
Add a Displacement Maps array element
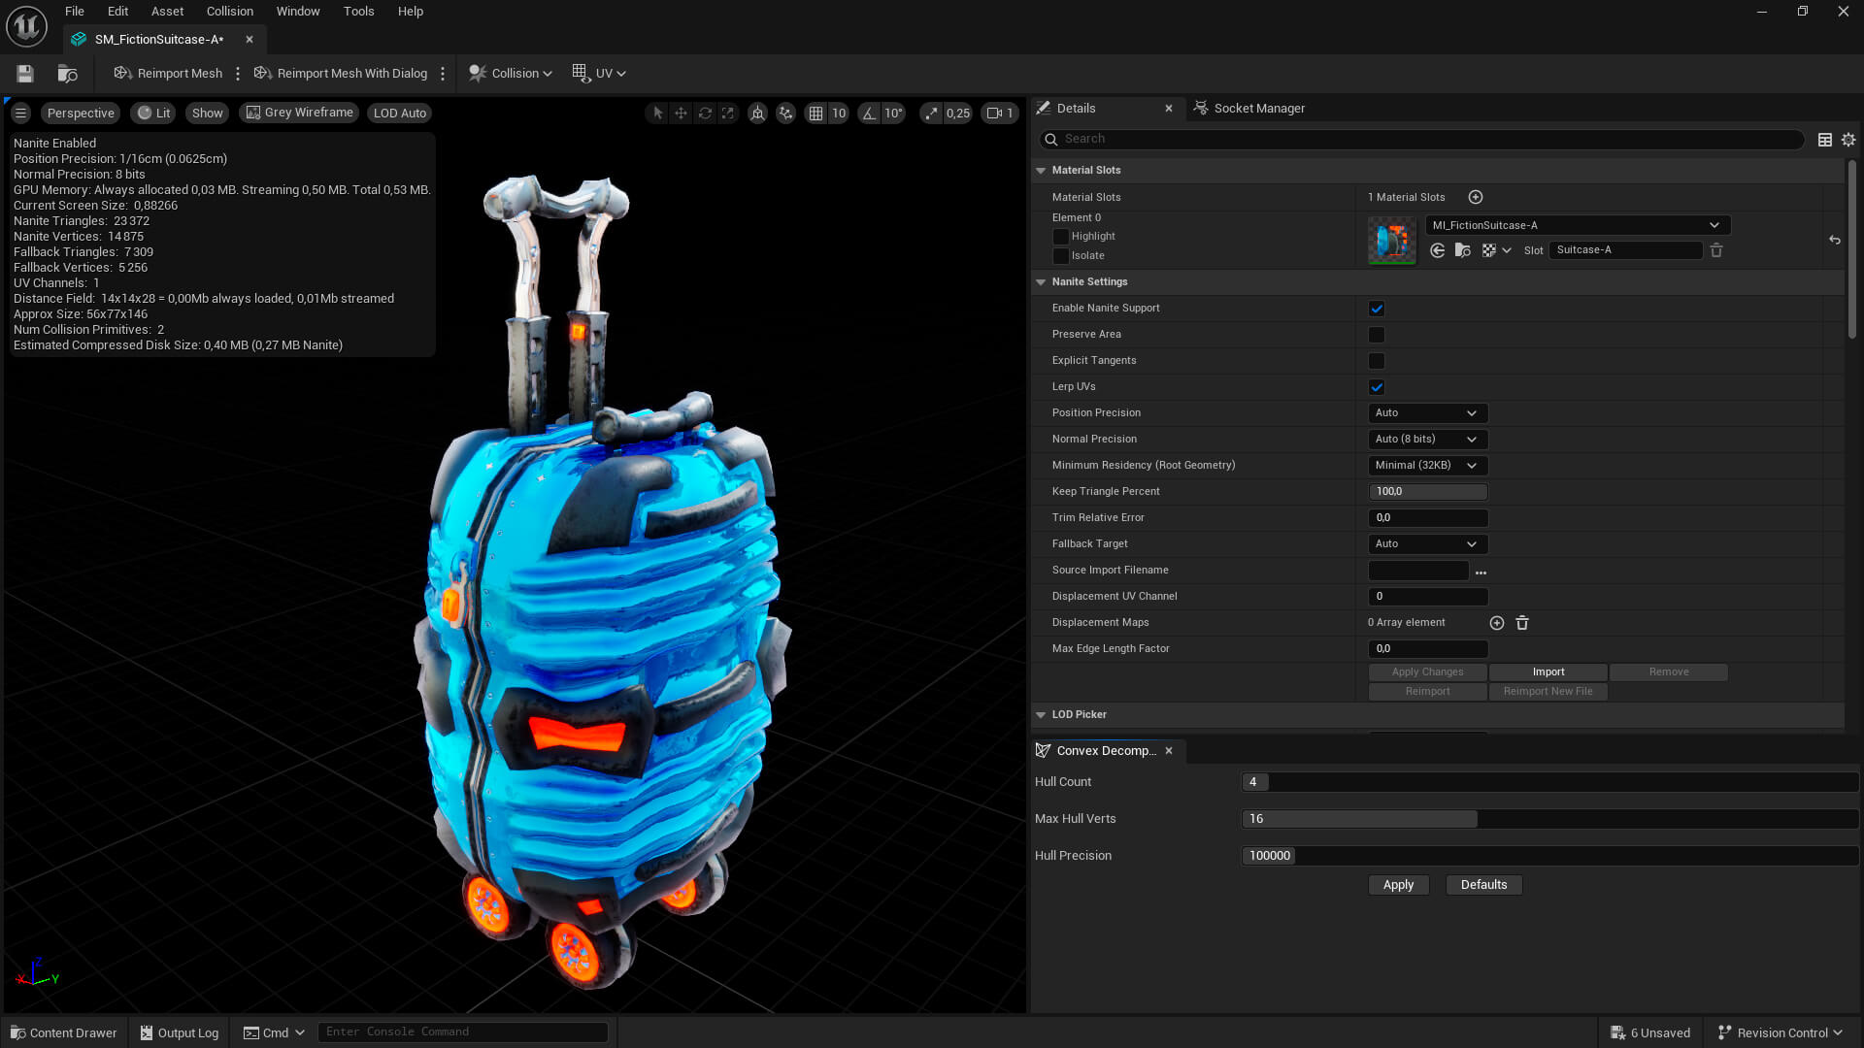tap(1497, 623)
